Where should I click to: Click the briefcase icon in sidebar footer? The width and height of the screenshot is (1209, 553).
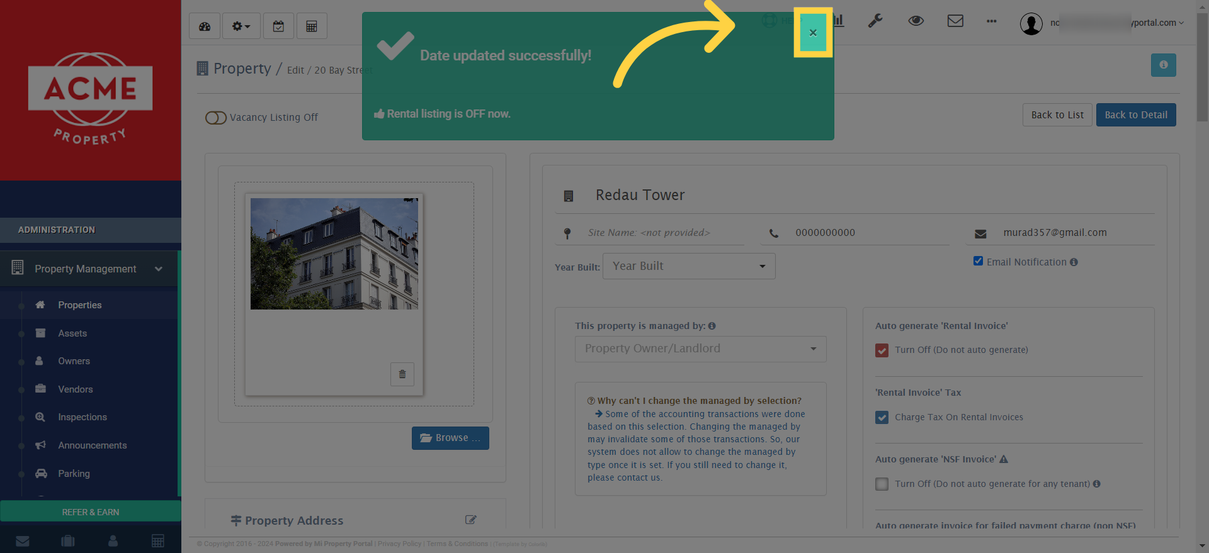tap(68, 541)
